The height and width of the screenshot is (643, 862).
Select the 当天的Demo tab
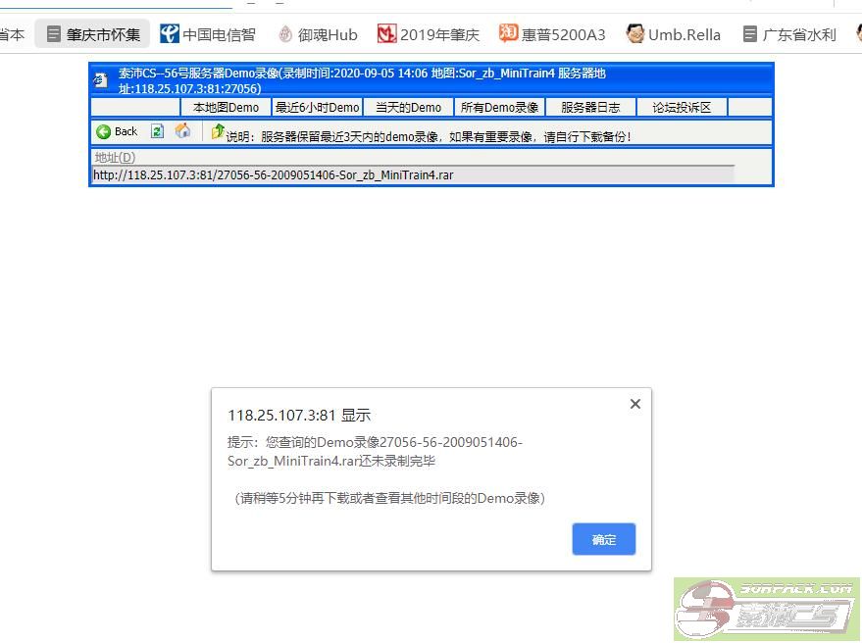click(x=408, y=108)
